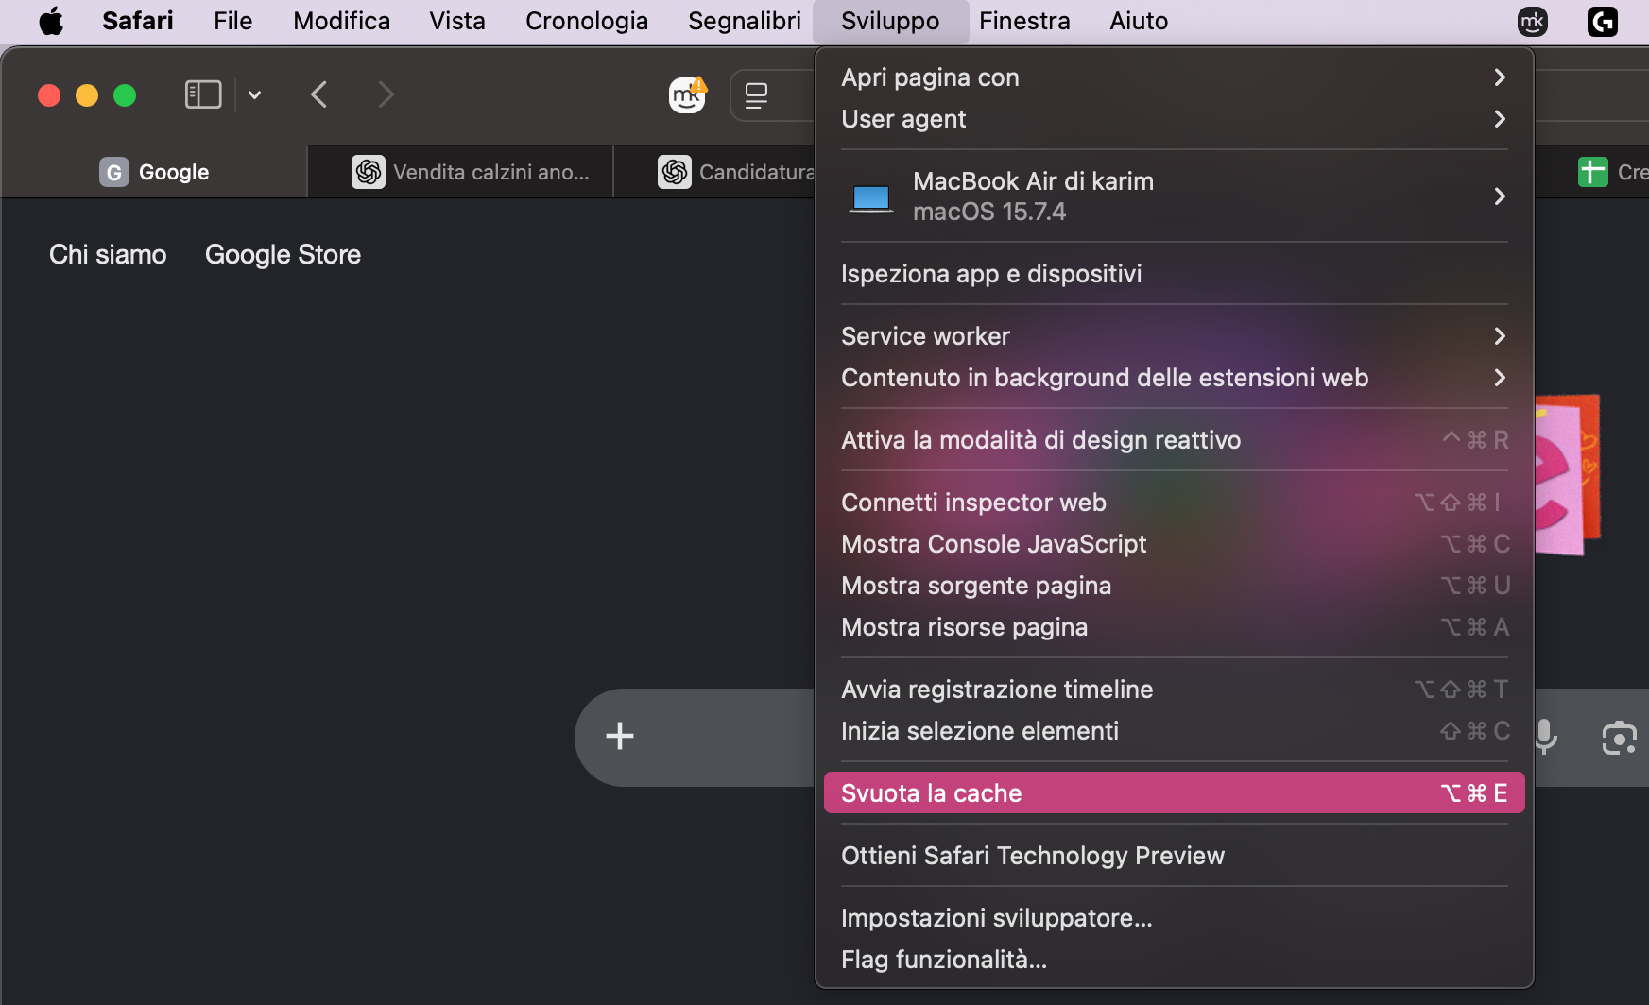The width and height of the screenshot is (1649, 1005).
Task: Click ChatGPT icon on Vendita calzini tab
Action: coord(369,172)
